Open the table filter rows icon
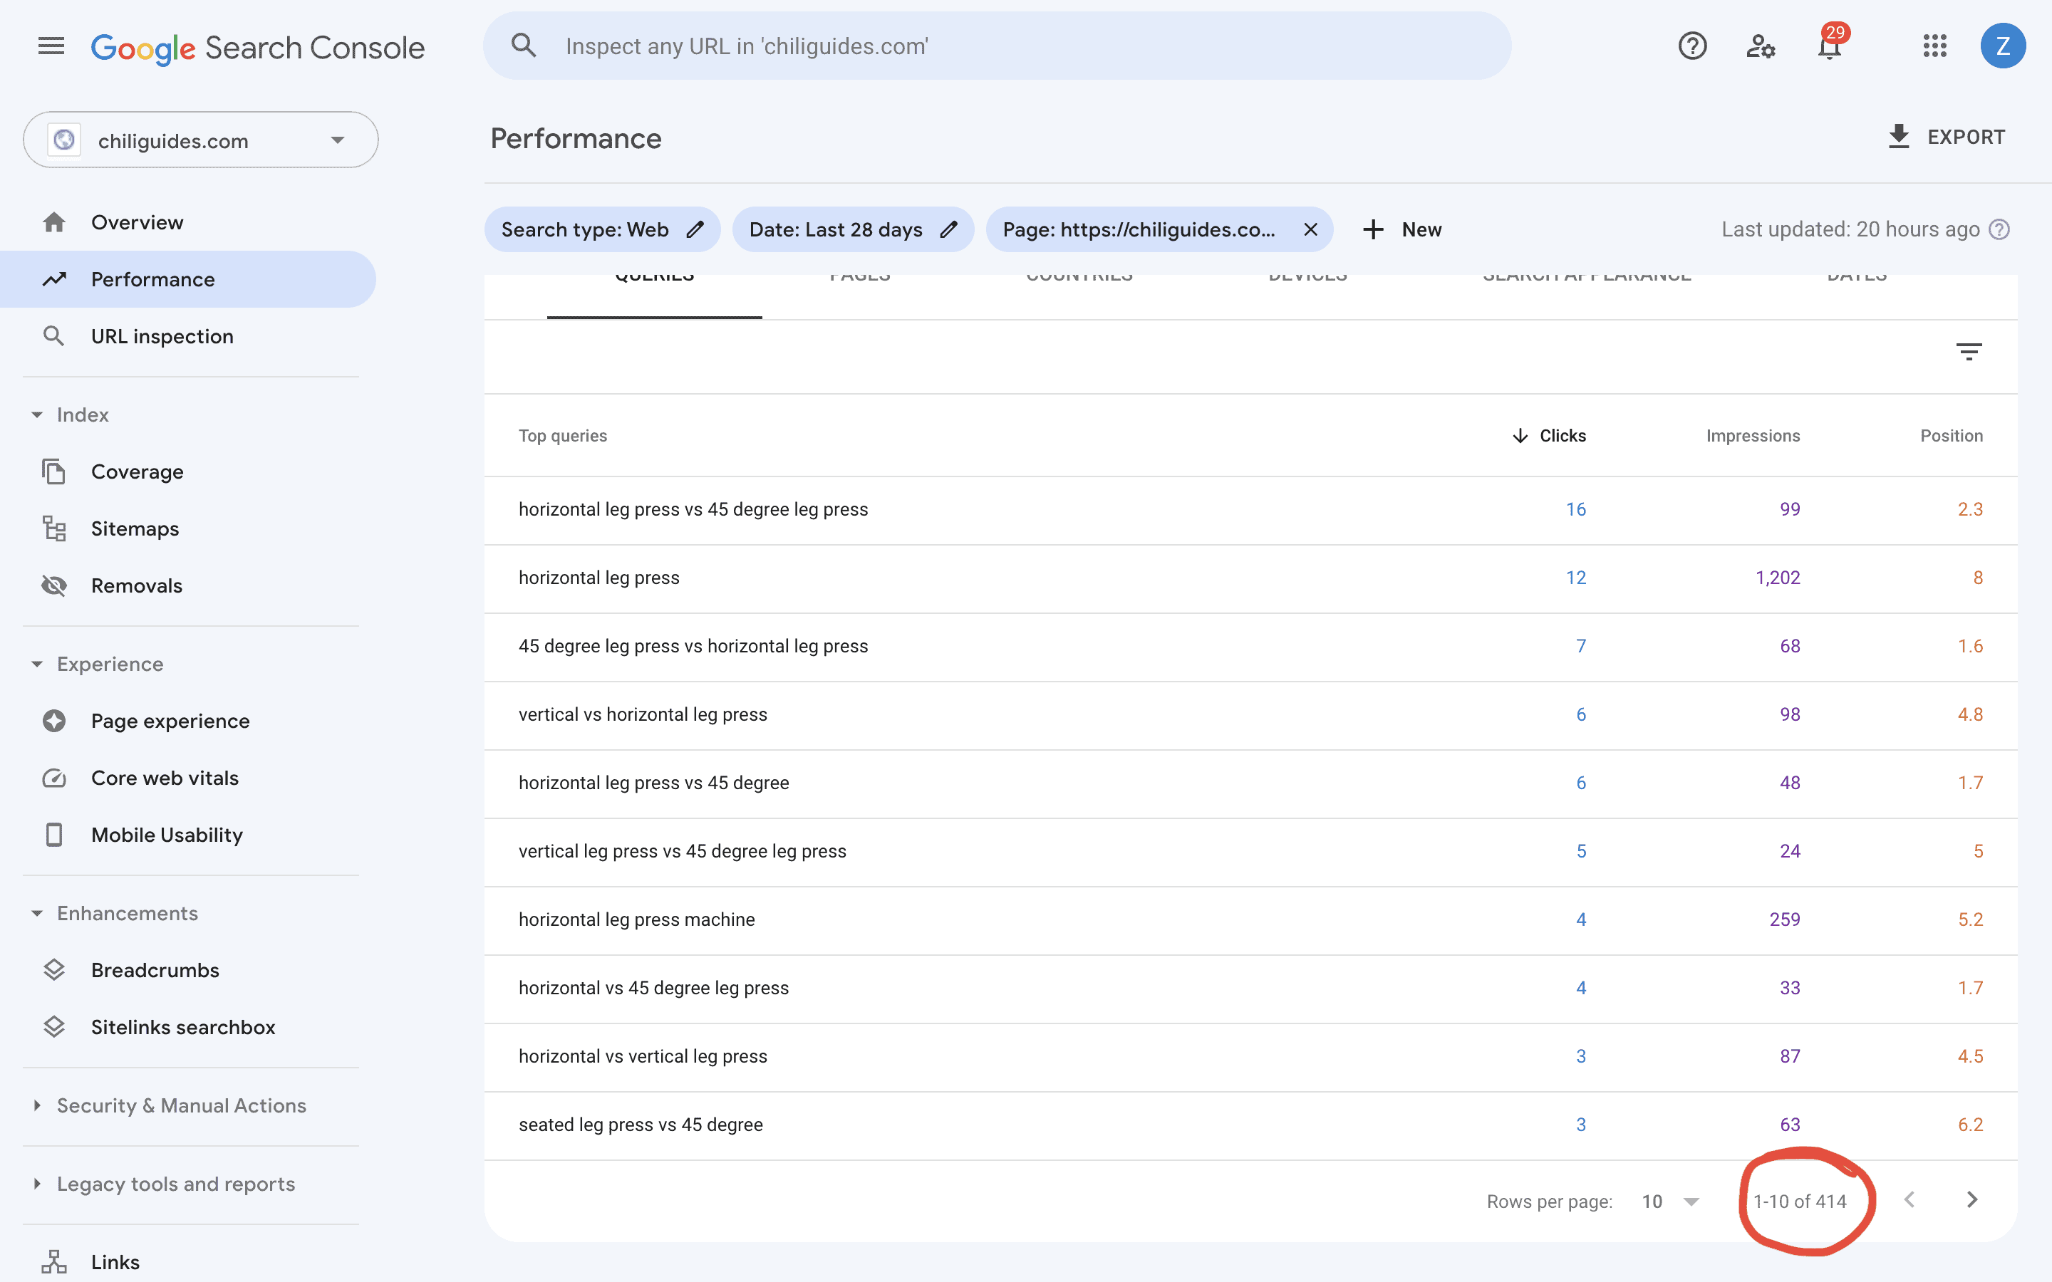Image resolution: width=2052 pixels, height=1282 pixels. pos(1969,351)
